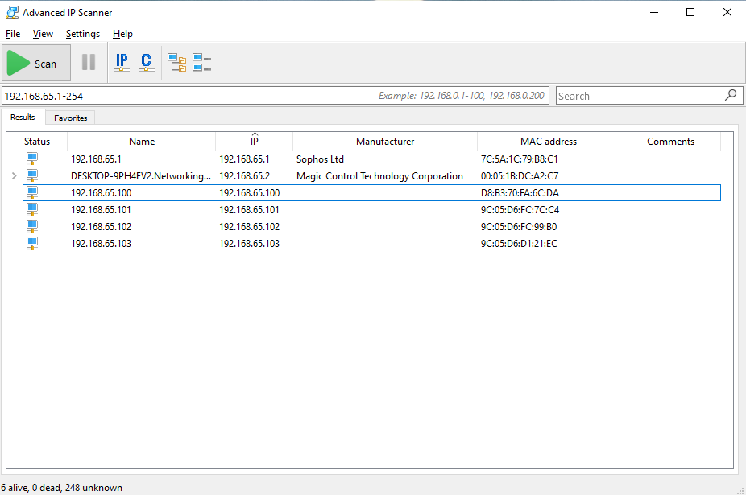Click the Sophos Ltd manufacturer cell
Screen dimensions: 746x495
coord(320,159)
